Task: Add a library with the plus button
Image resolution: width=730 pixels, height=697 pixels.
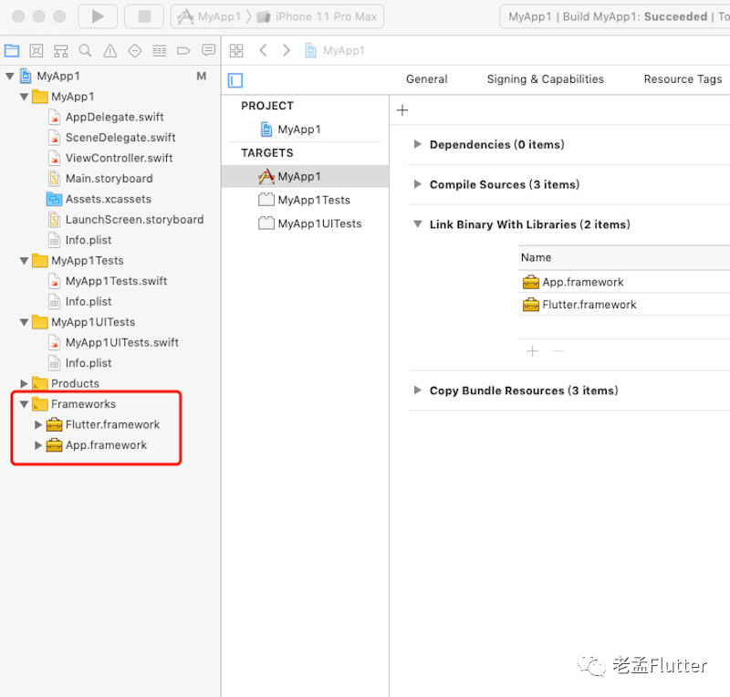Action: pyautogui.click(x=533, y=351)
